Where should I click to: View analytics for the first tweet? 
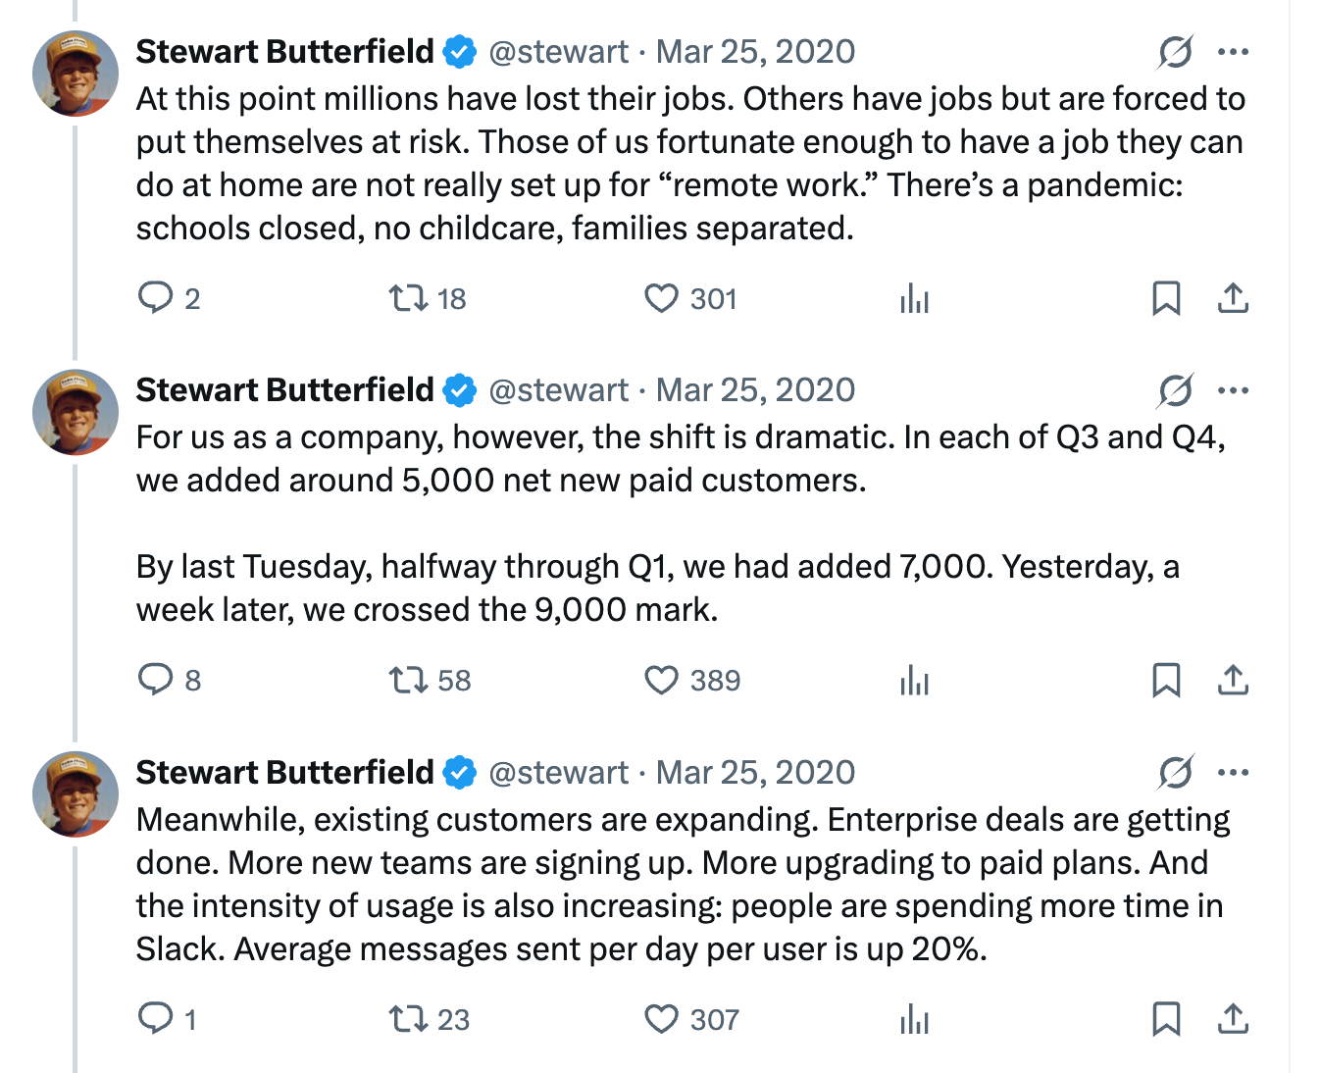click(914, 297)
